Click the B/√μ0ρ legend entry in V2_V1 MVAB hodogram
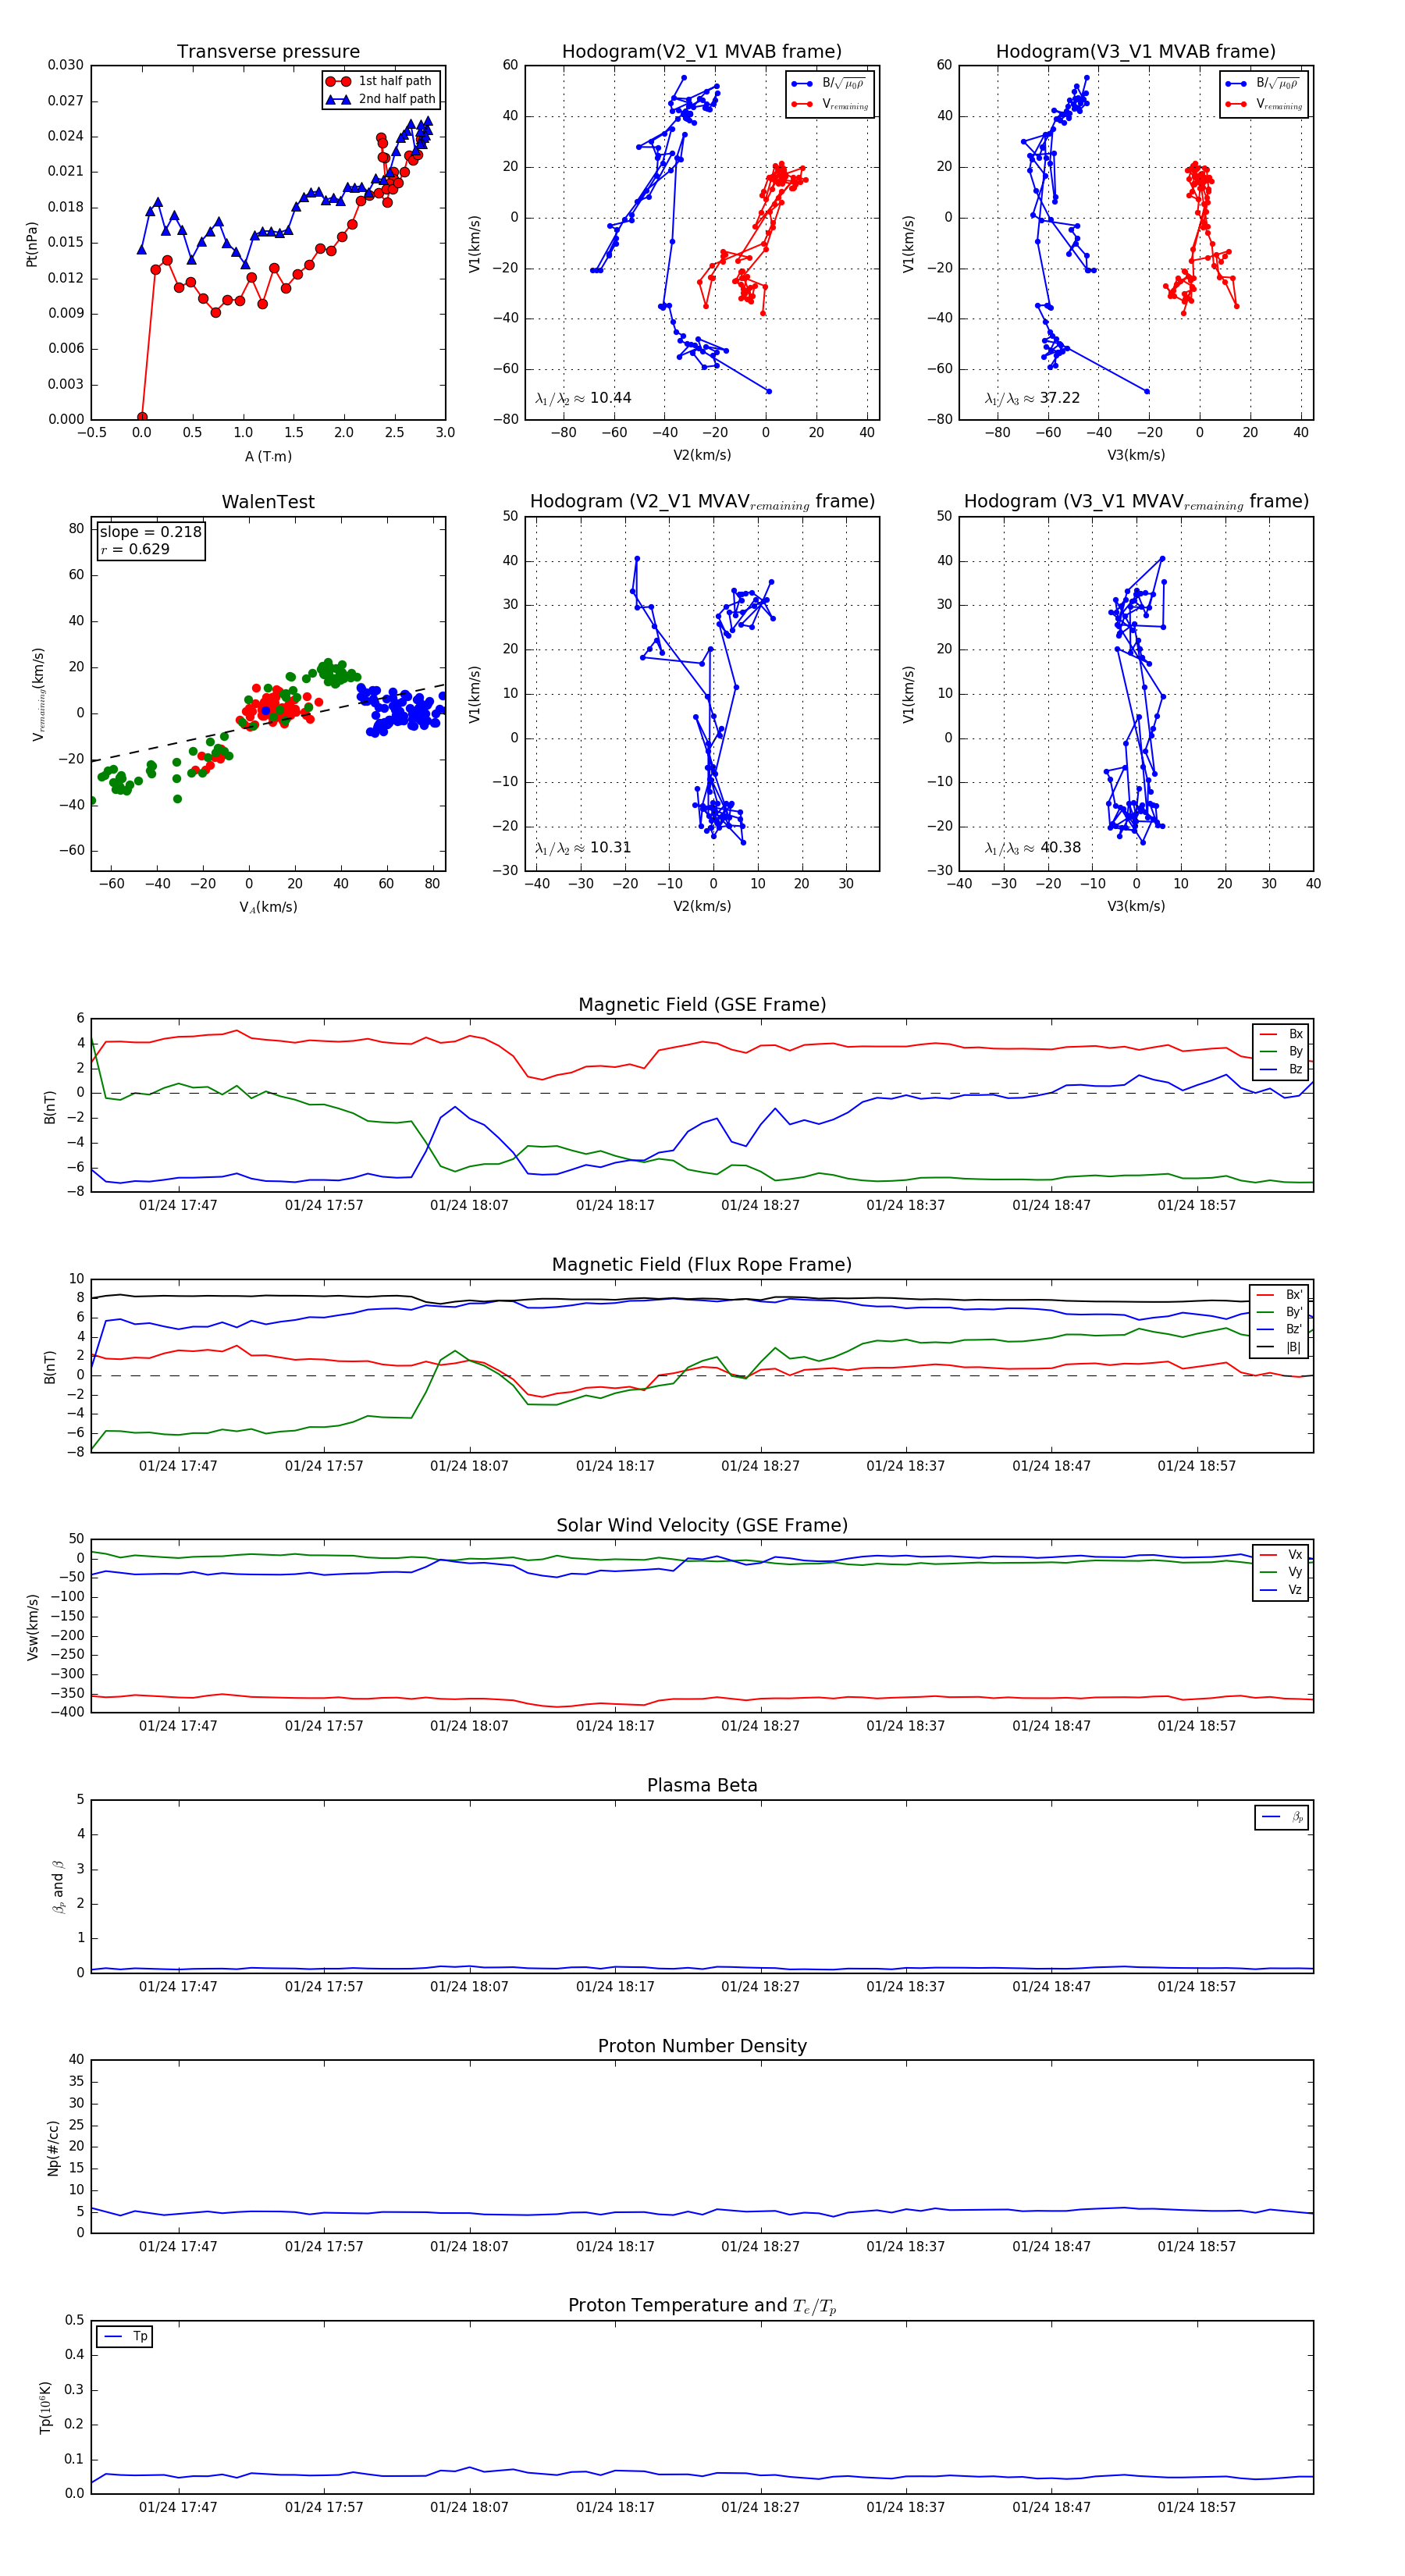 coord(829,84)
